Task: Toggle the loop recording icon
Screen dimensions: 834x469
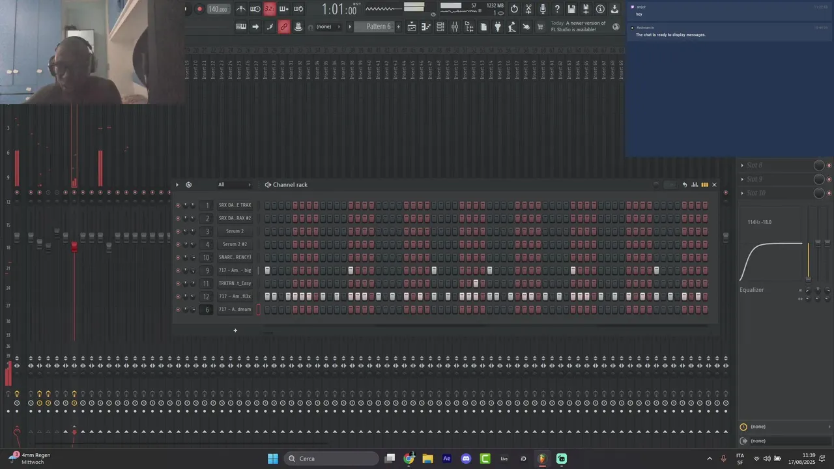Action: [x=298, y=9]
